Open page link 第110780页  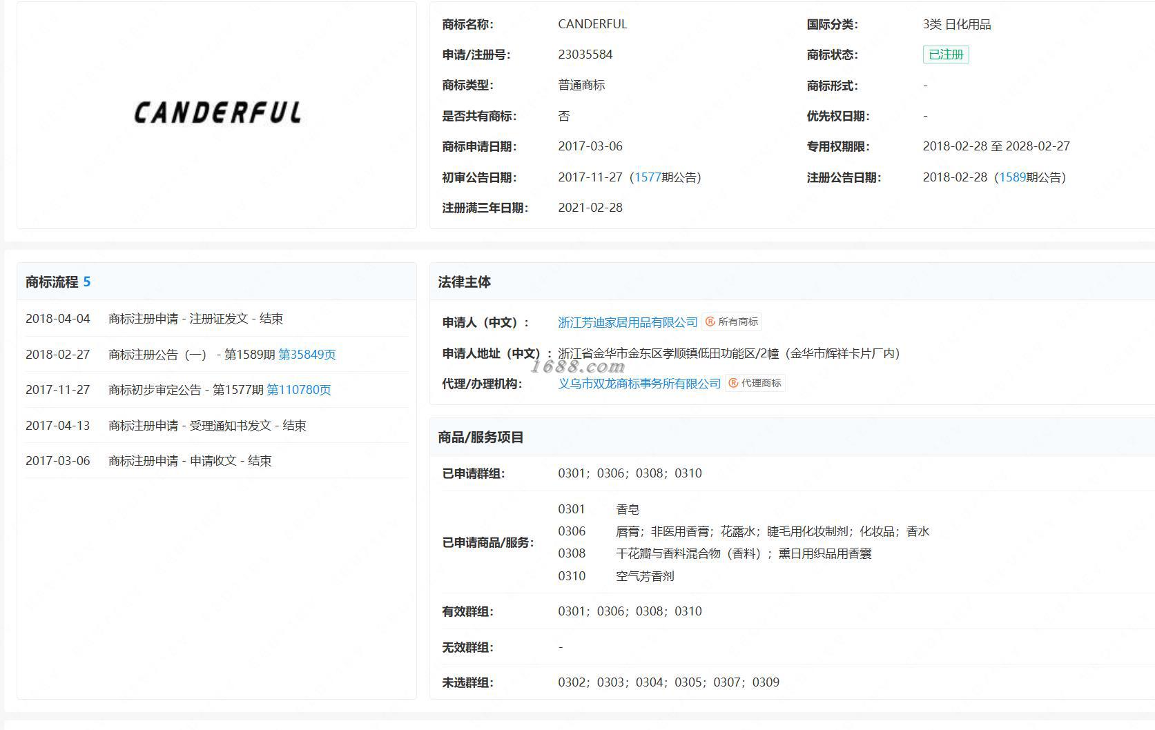[299, 390]
